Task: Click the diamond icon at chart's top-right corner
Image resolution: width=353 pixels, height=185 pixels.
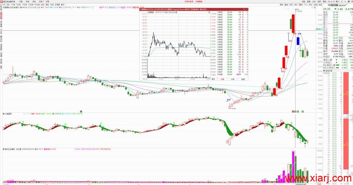Action: (x=312, y=8)
